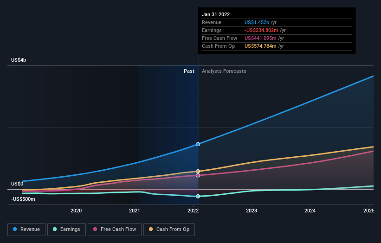381x243 pixels.
Task: Click the 2022 x-axis label
Action: (x=193, y=211)
